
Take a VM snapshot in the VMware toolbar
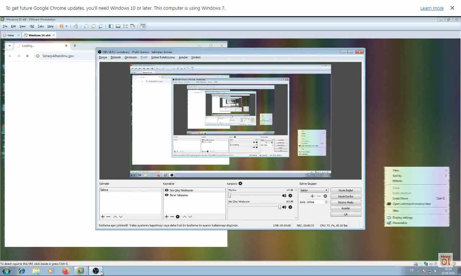coord(86,26)
